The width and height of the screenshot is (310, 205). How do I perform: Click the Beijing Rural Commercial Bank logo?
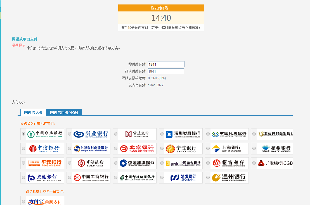(274, 134)
